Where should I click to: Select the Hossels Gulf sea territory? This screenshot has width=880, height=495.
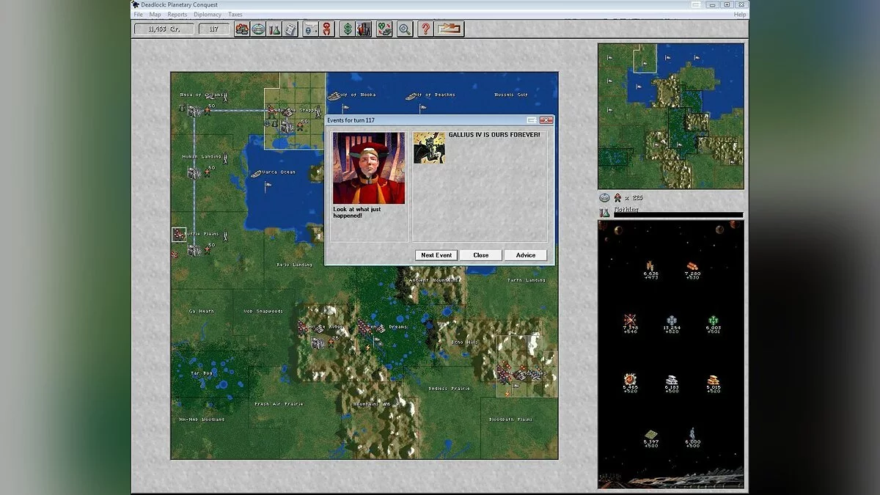511,95
